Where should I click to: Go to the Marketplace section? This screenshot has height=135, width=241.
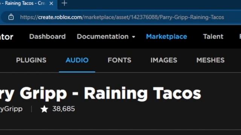[166, 37]
